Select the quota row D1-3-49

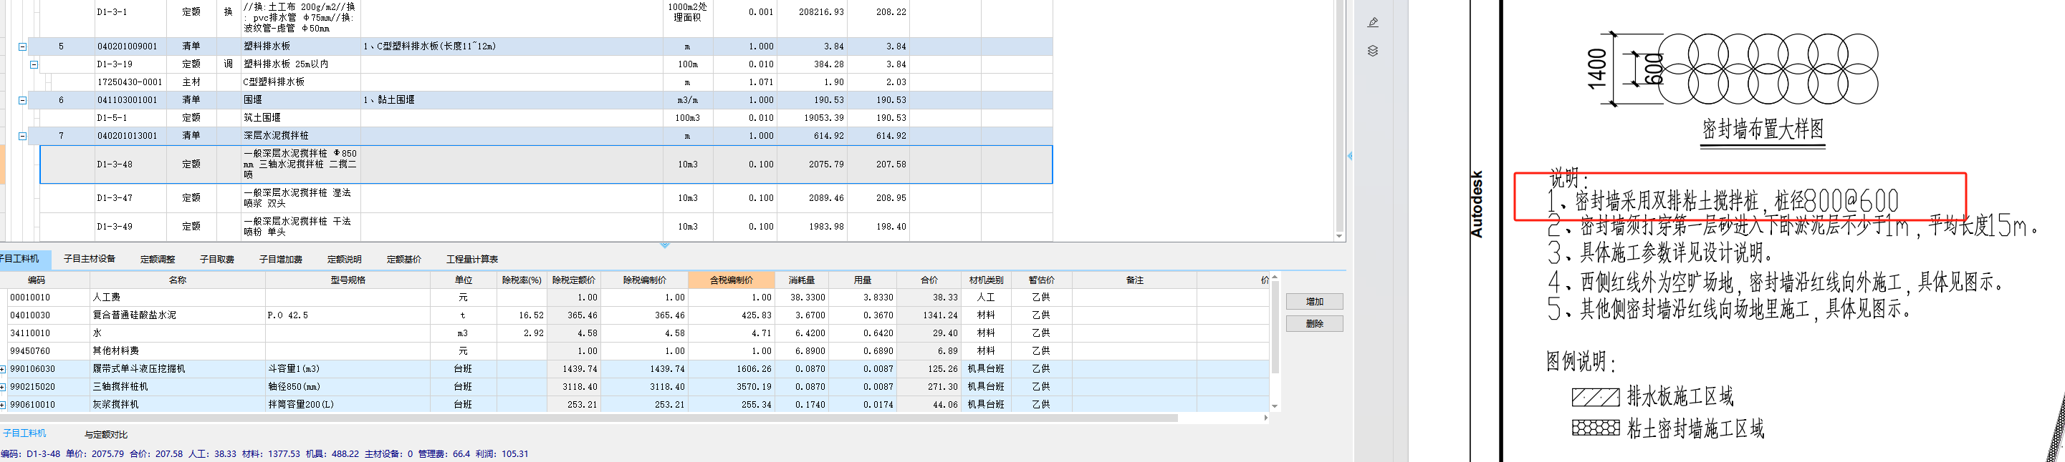[546, 227]
